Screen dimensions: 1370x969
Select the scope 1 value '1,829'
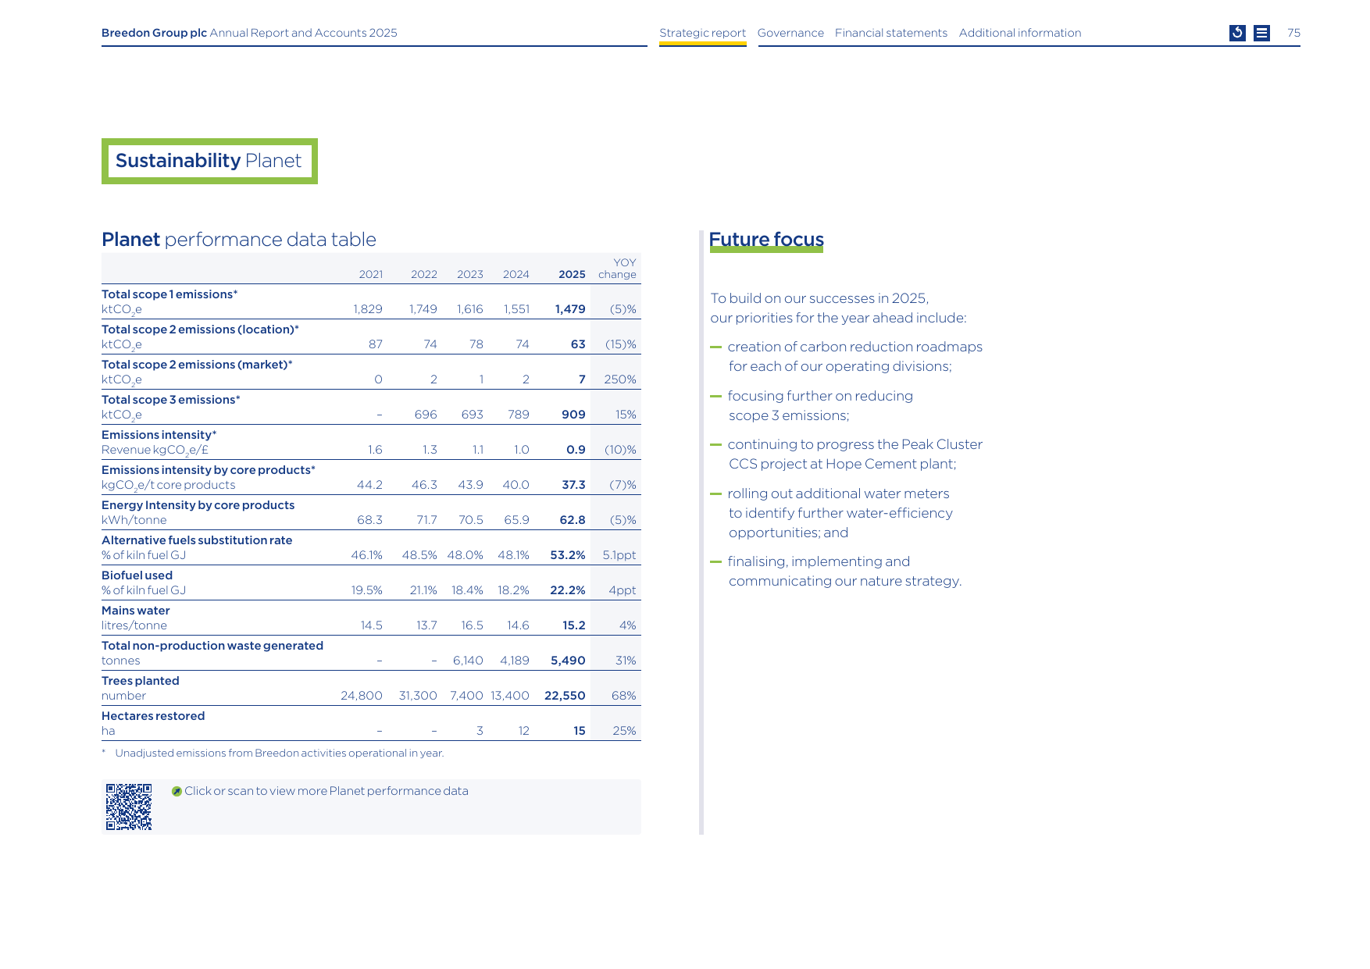tap(368, 309)
